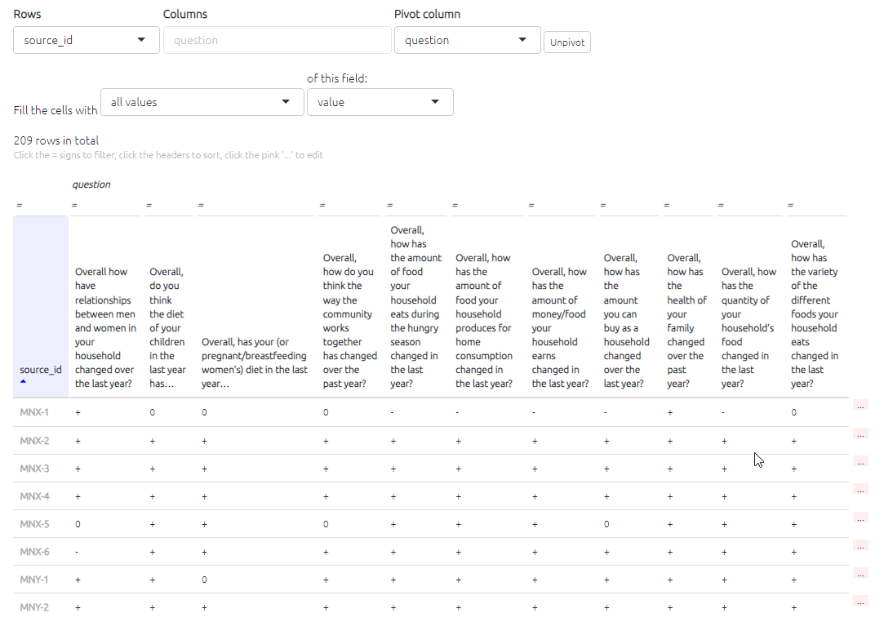The width and height of the screenshot is (884, 622).
Task: Expand the Pivot column dropdown
Action: (x=467, y=40)
